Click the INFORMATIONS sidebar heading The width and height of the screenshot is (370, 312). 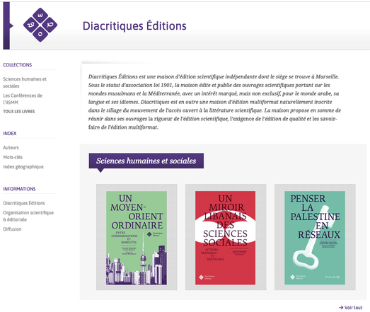coord(19,189)
